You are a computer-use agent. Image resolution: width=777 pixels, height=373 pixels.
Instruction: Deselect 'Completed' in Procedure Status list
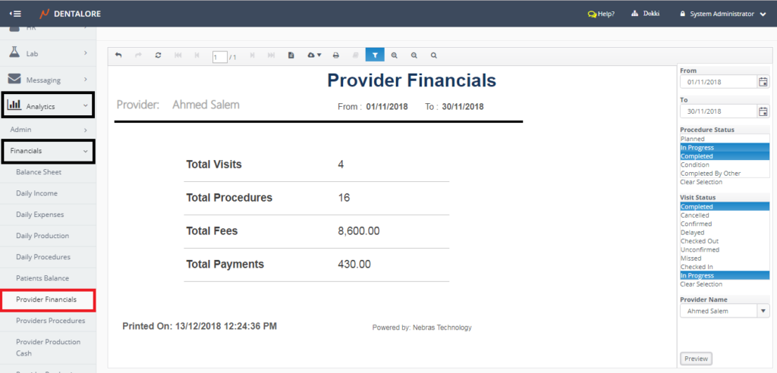point(697,156)
